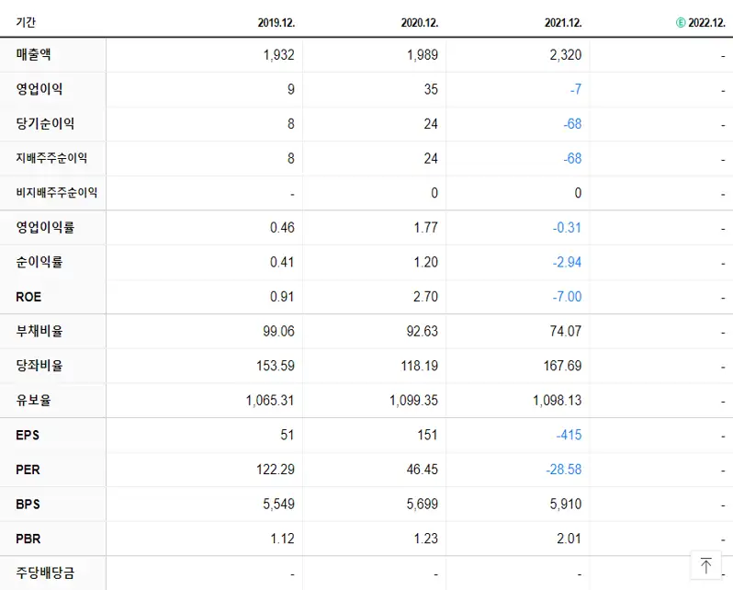Select the 2021.12. column header

tap(563, 22)
